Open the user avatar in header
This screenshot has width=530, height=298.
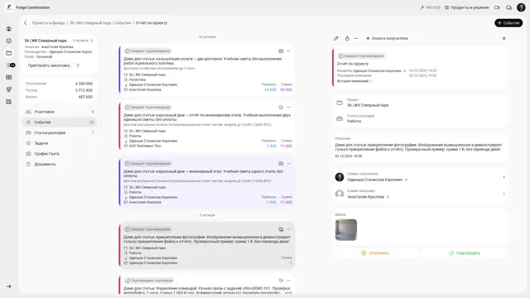[521, 7]
